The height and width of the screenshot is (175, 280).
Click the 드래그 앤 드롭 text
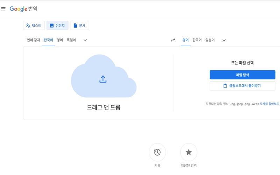tap(104, 107)
